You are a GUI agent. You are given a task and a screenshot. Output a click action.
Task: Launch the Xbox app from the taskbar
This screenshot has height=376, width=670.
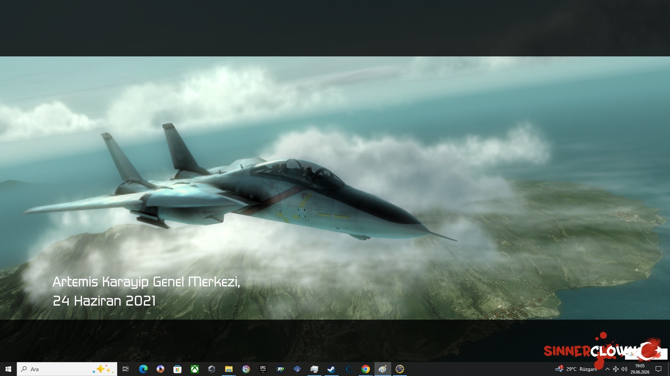[194, 369]
